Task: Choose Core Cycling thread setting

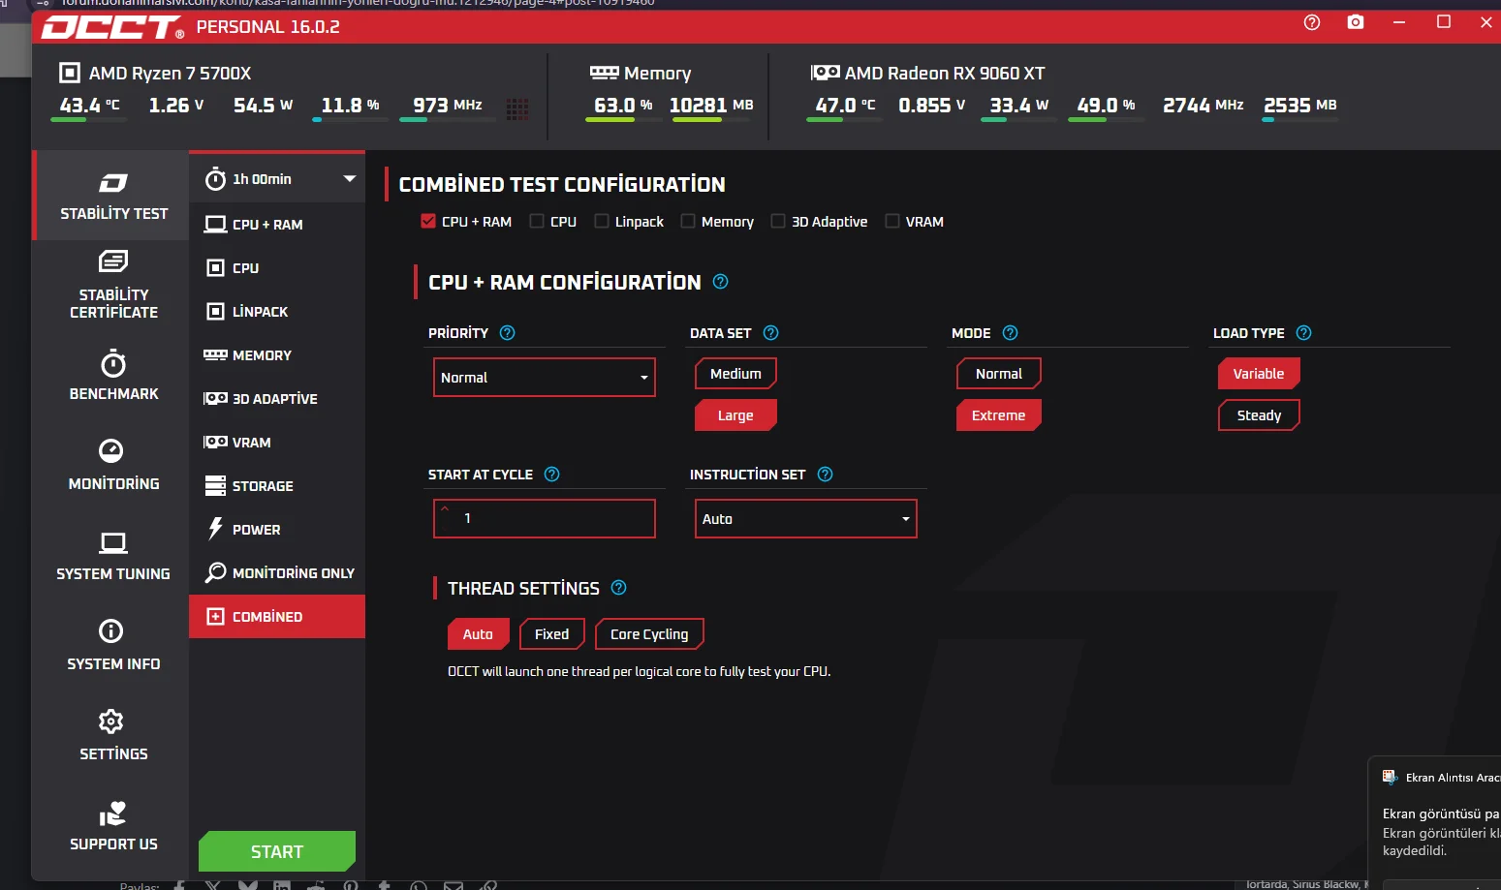Action: click(649, 634)
